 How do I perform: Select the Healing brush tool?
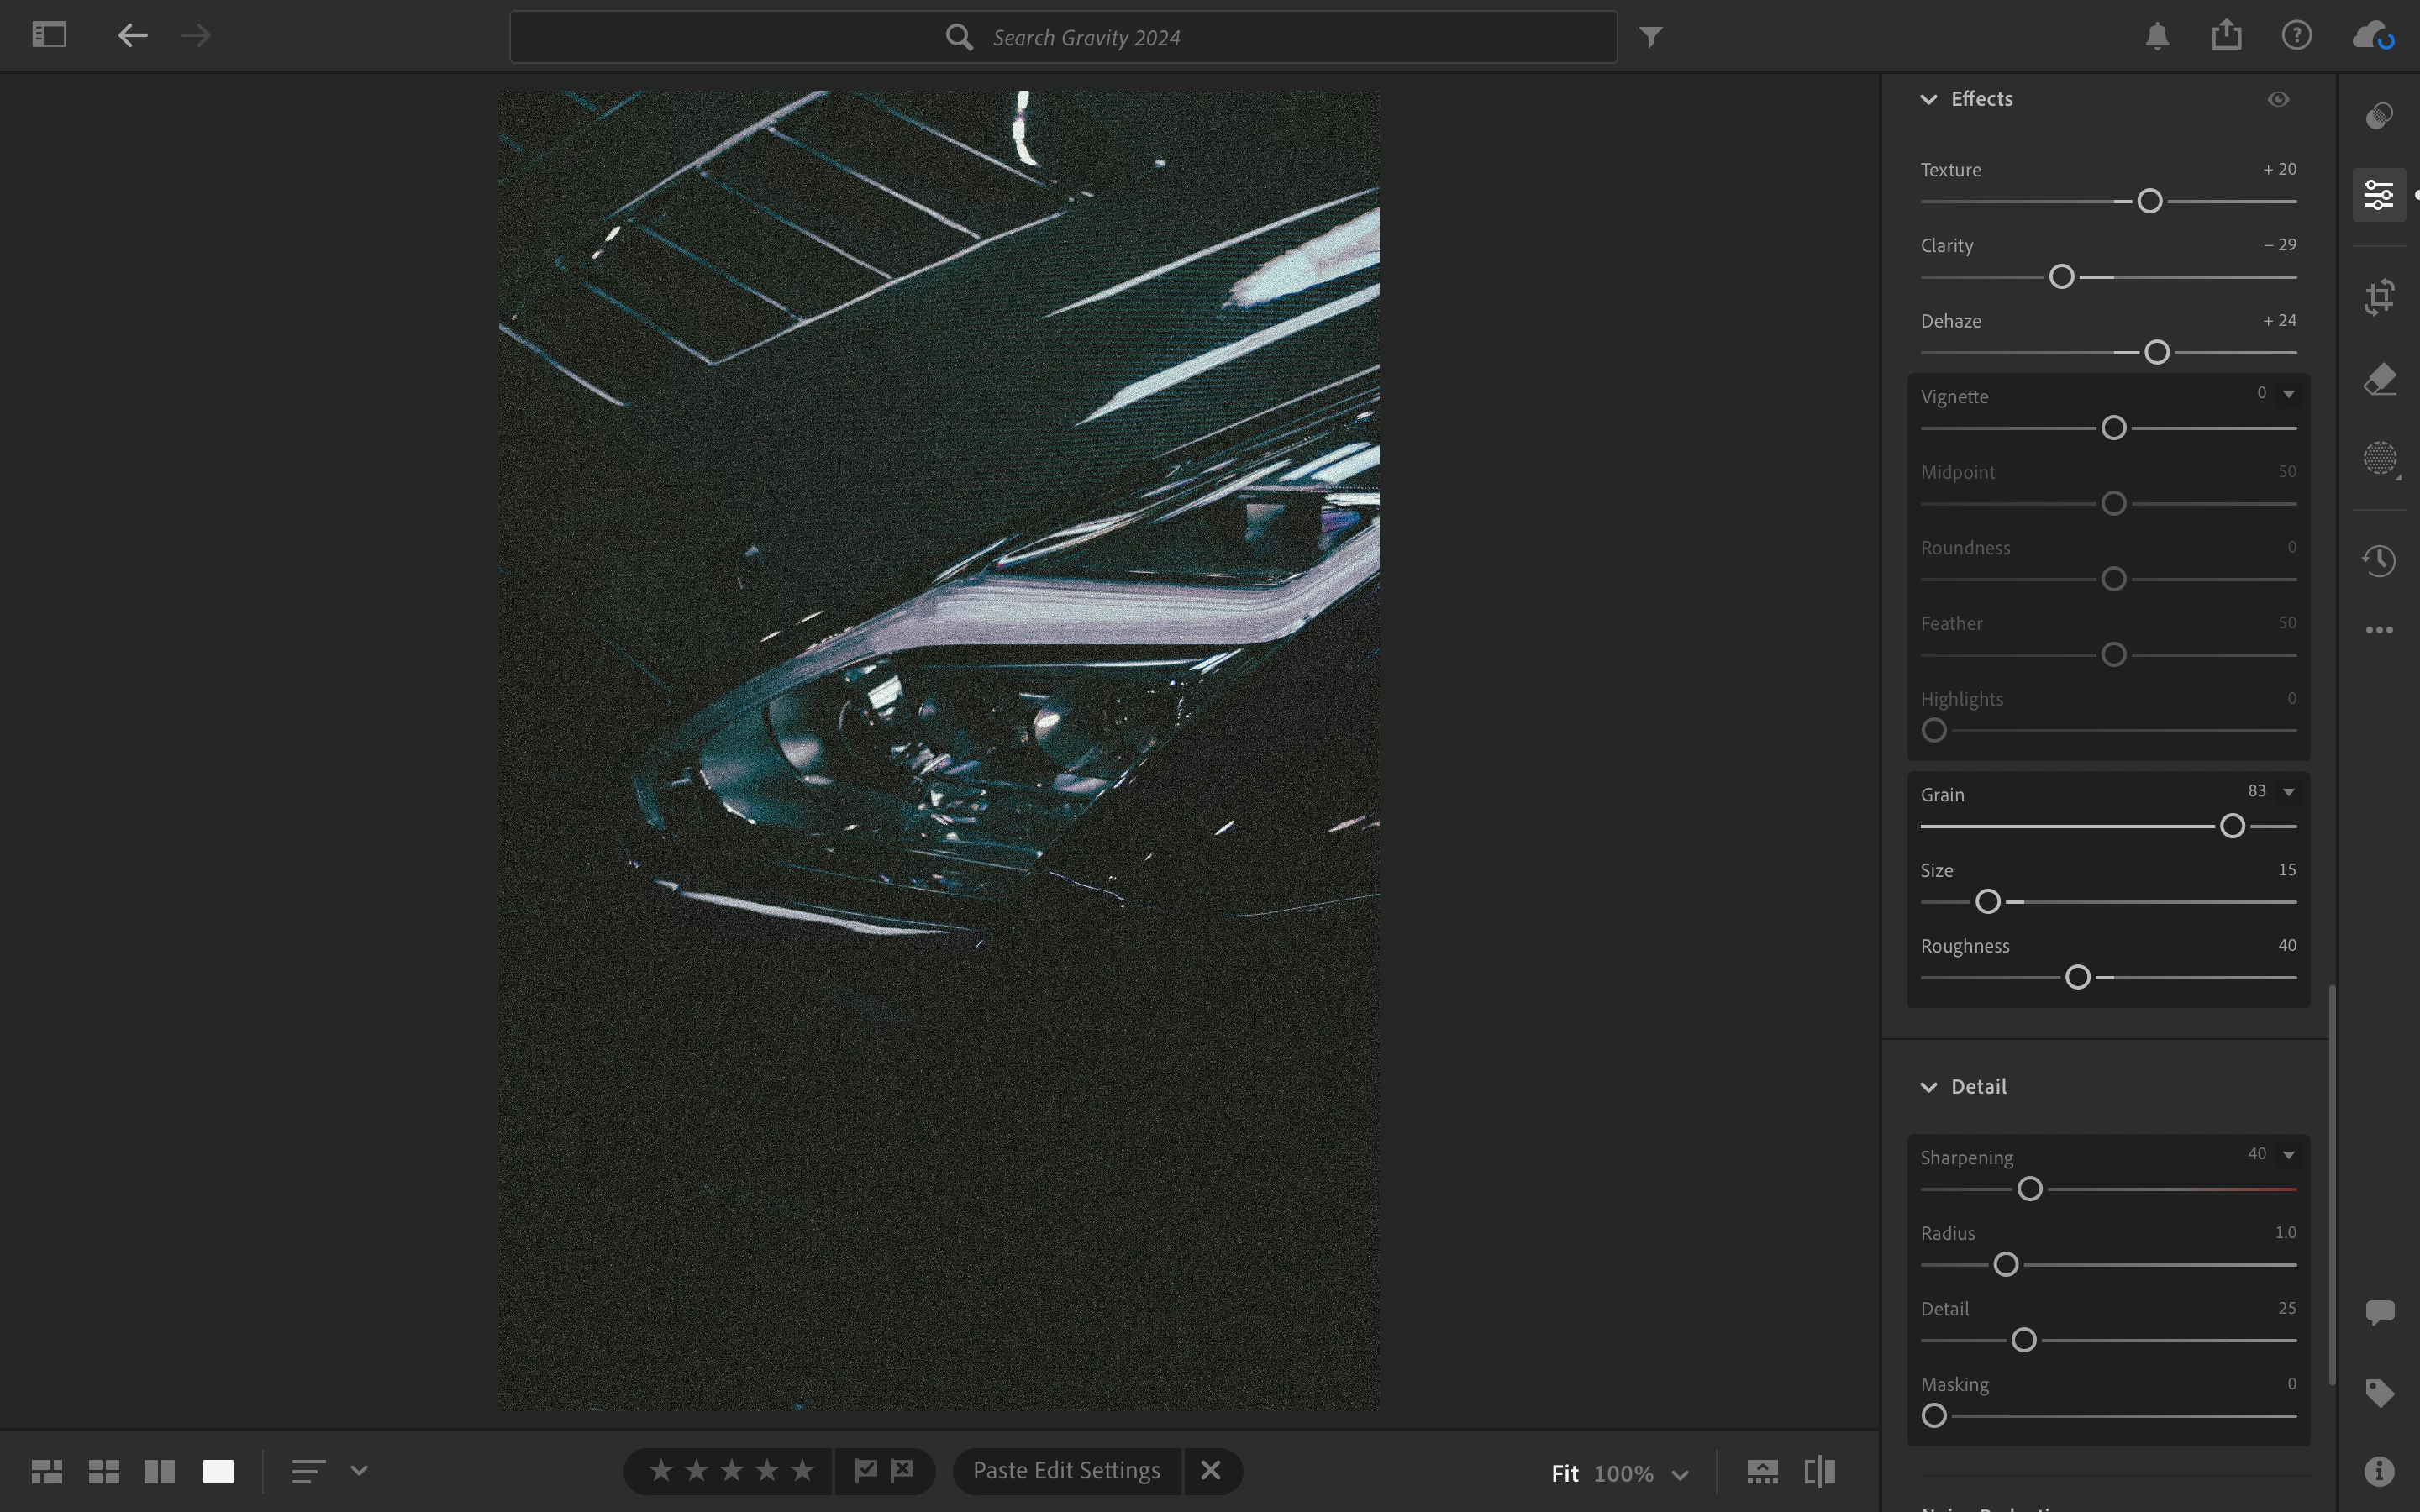point(2379,379)
